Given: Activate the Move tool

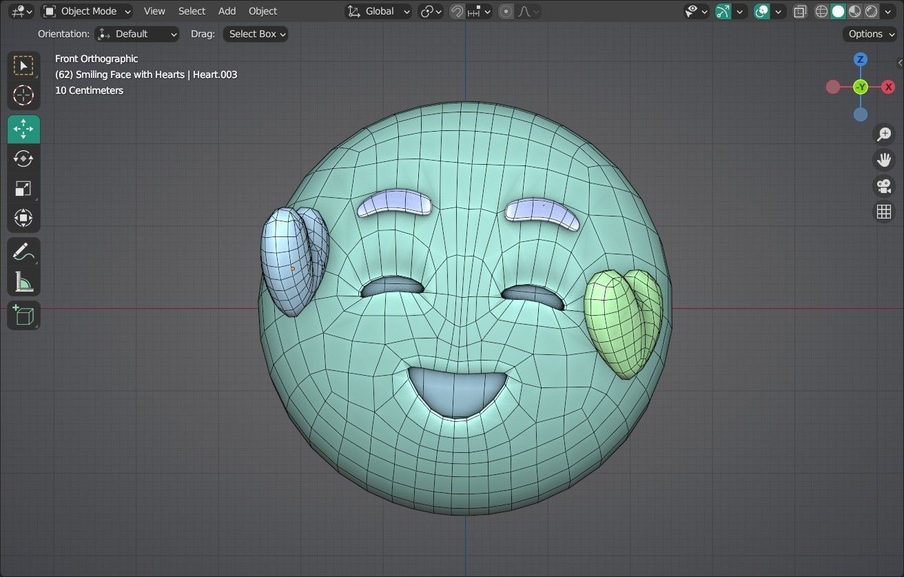Looking at the screenshot, I should click(x=23, y=129).
